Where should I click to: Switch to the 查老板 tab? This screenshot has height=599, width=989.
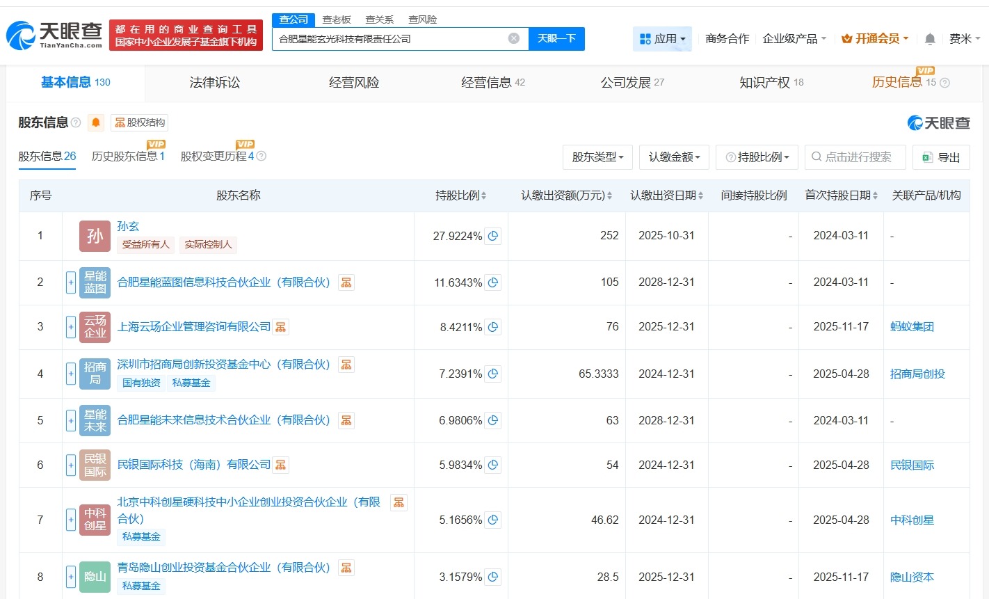tap(335, 19)
